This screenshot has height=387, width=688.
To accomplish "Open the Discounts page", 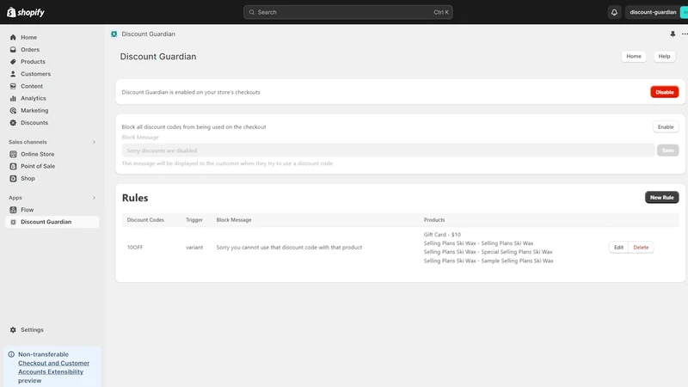I will click(x=34, y=123).
